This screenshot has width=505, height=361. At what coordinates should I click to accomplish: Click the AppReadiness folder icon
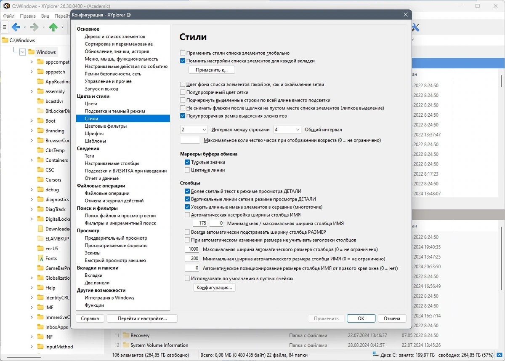click(40, 81)
